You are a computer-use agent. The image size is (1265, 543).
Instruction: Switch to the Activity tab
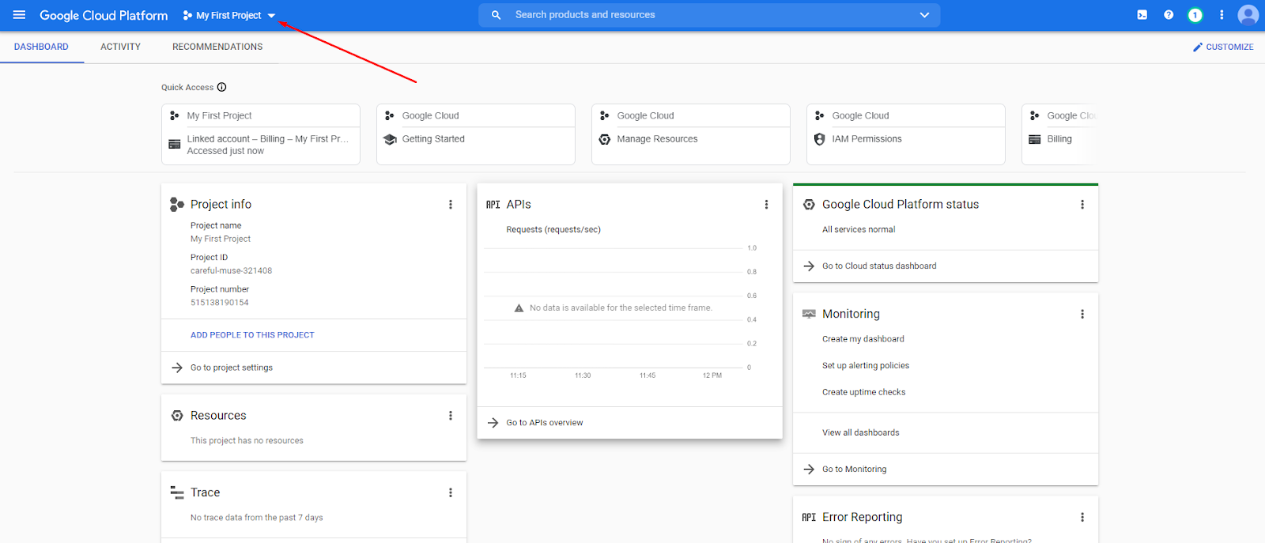tap(120, 47)
